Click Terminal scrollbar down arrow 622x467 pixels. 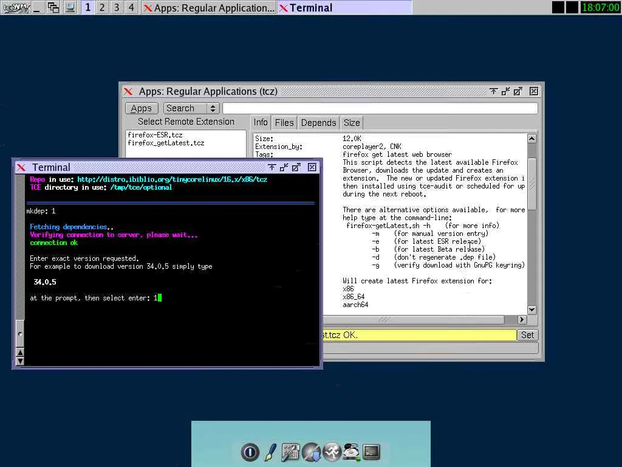pos(20,361)
